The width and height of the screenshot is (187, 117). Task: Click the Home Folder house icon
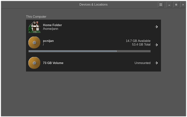[34, 27]
